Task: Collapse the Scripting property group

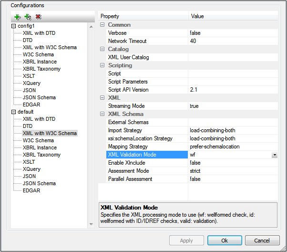Action: 102,65
